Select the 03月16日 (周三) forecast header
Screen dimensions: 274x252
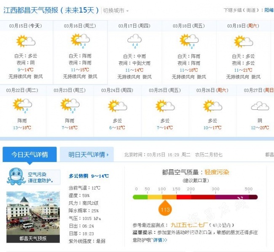80,26
